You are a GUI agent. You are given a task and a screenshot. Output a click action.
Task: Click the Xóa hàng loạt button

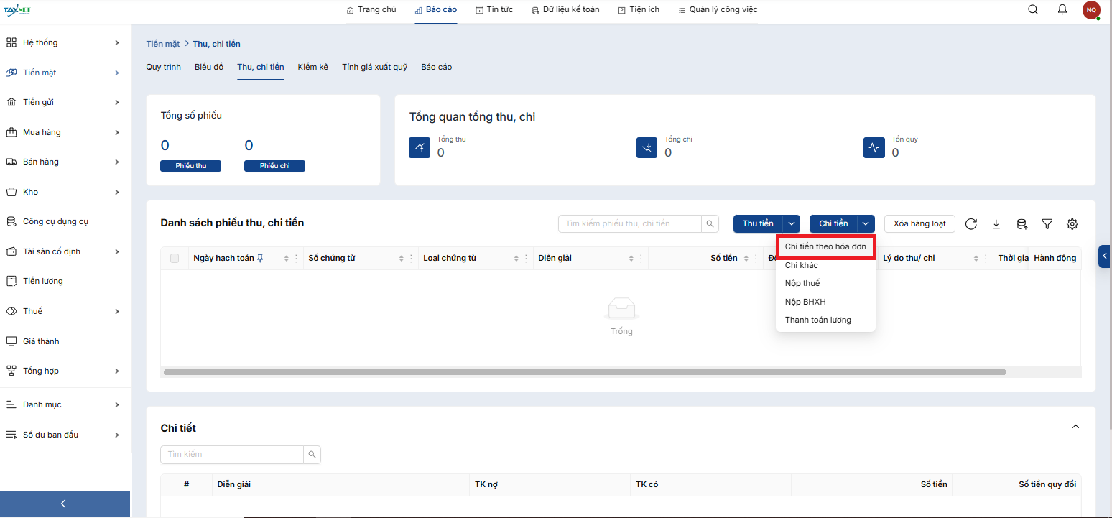919,224
